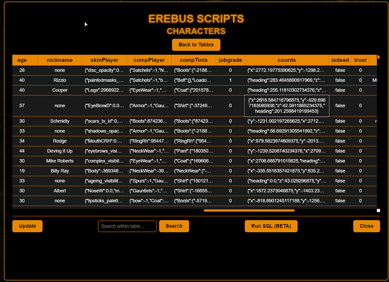Click the coords column header

(x=287, y=60)
